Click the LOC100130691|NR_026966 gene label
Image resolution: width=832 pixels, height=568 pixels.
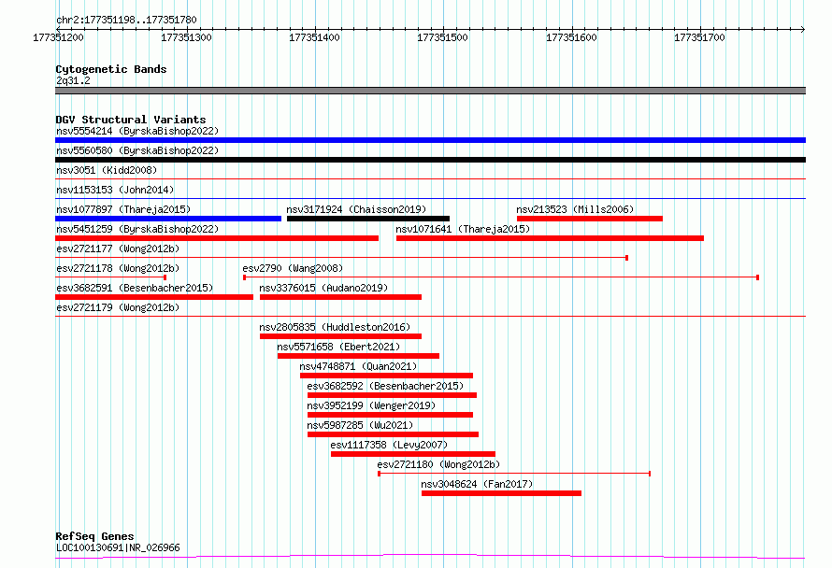tap(118, 547)
